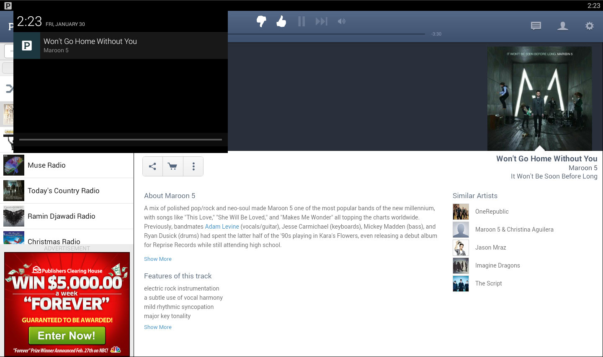Open Pandora settings gear
This screenshot has width=603, height=357.
(x=590, y=26)
